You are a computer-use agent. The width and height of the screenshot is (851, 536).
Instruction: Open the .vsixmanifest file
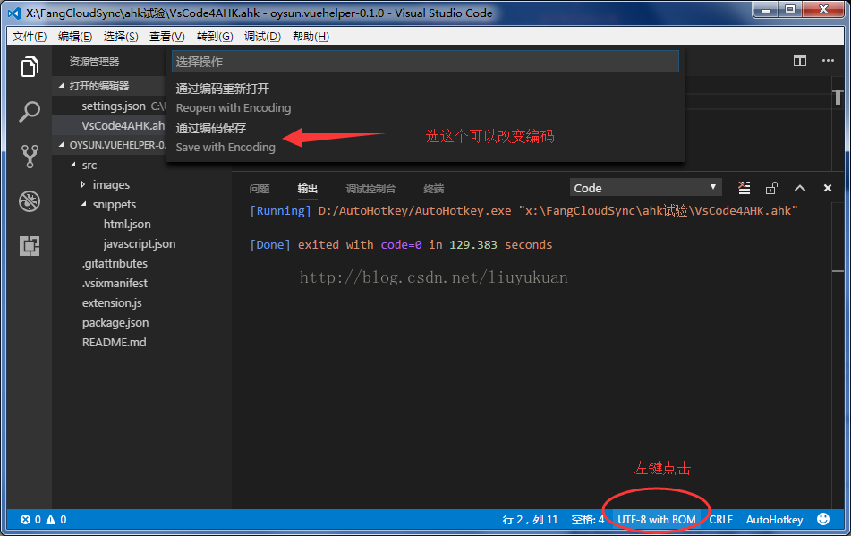115,283
